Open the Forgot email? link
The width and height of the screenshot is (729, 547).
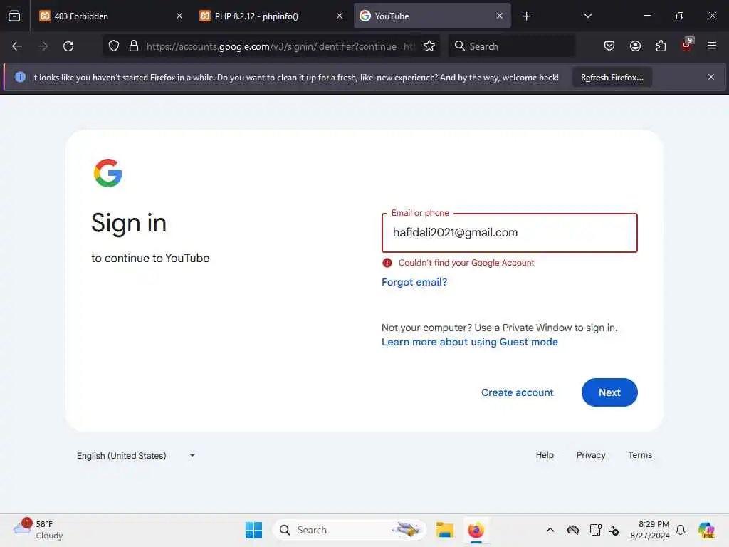tap(414, 282)
